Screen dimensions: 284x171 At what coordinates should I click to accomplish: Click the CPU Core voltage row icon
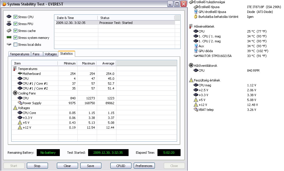20,113
